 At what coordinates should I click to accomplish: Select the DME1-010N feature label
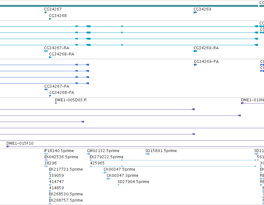tap(253, 100)
